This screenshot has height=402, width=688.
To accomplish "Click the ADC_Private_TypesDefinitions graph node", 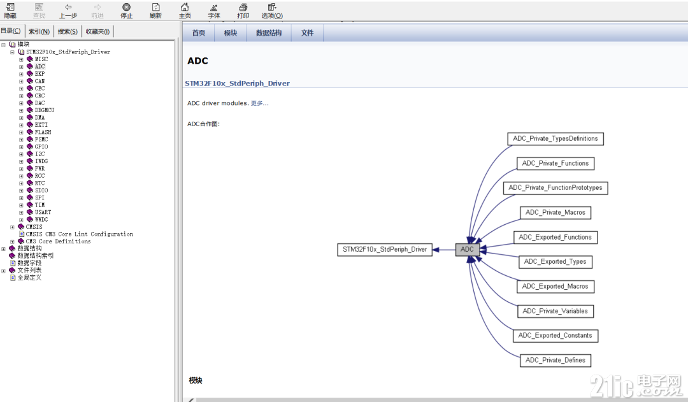I will pos(555,139).
